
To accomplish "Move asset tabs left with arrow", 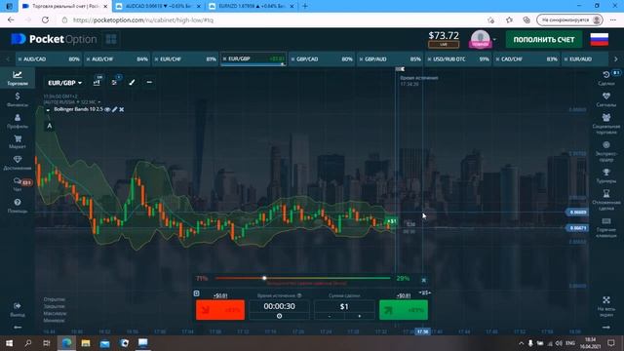I will pos(8,59).
